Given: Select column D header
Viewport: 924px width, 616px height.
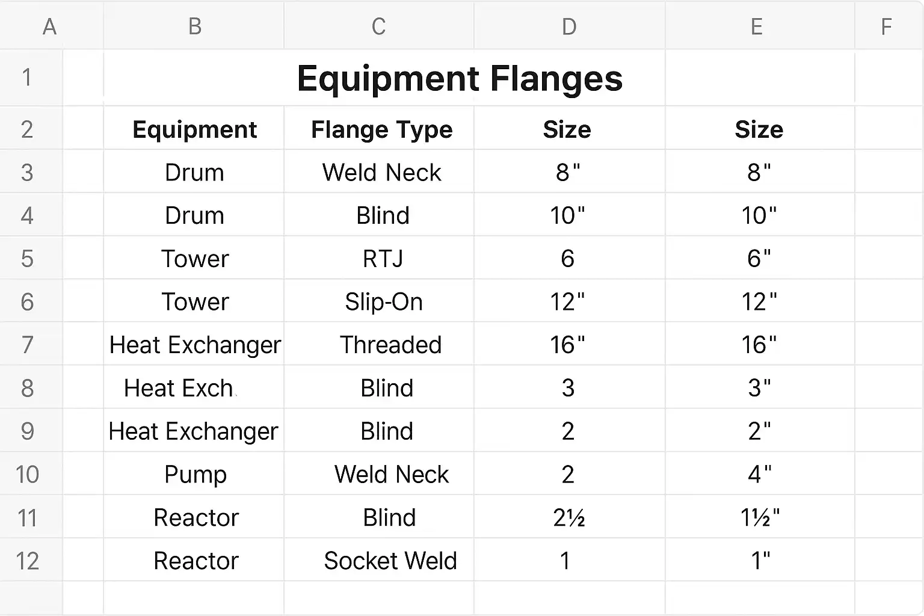Looking at the screenshot, I should point(570,26).
